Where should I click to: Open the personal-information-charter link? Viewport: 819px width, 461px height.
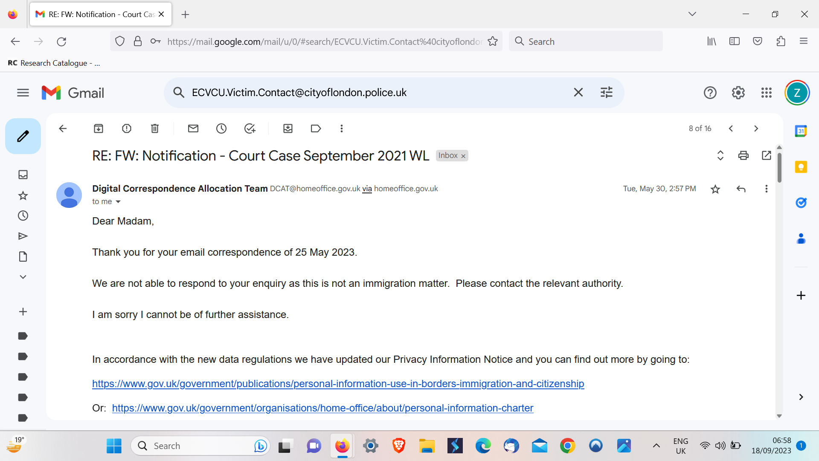322,408
